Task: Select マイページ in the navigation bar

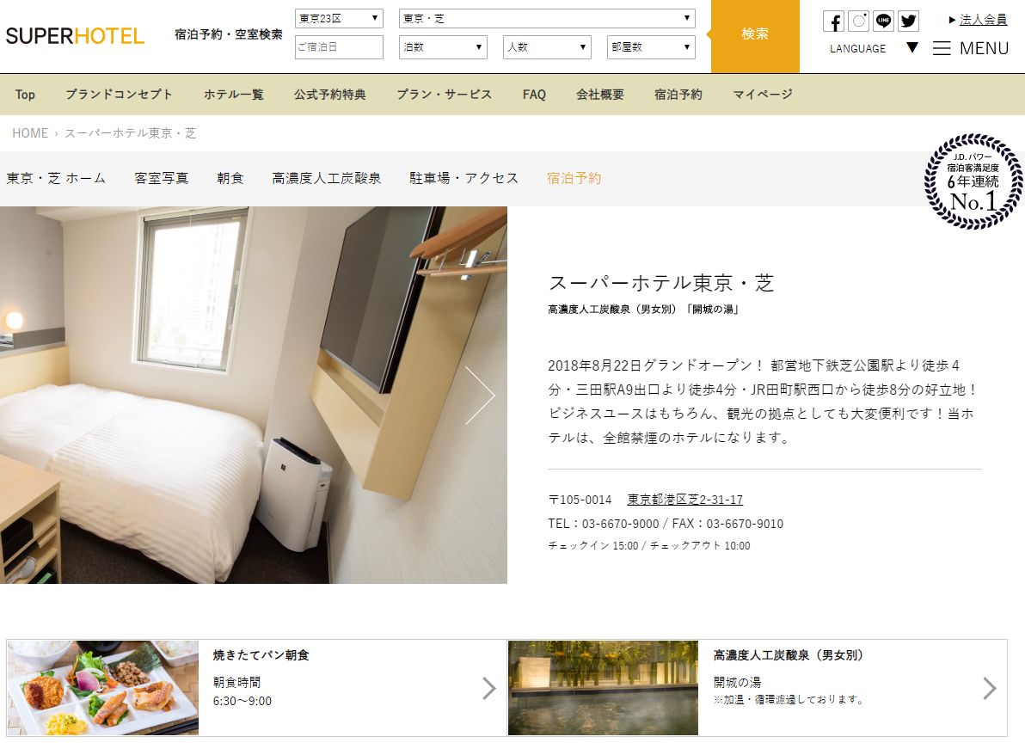Action: click(762, 94)
